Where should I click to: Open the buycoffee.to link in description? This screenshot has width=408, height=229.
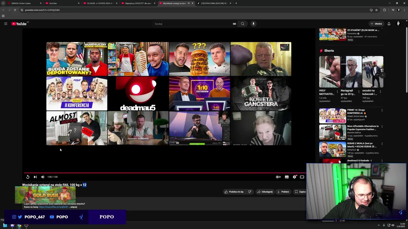(x=53, y=207)
